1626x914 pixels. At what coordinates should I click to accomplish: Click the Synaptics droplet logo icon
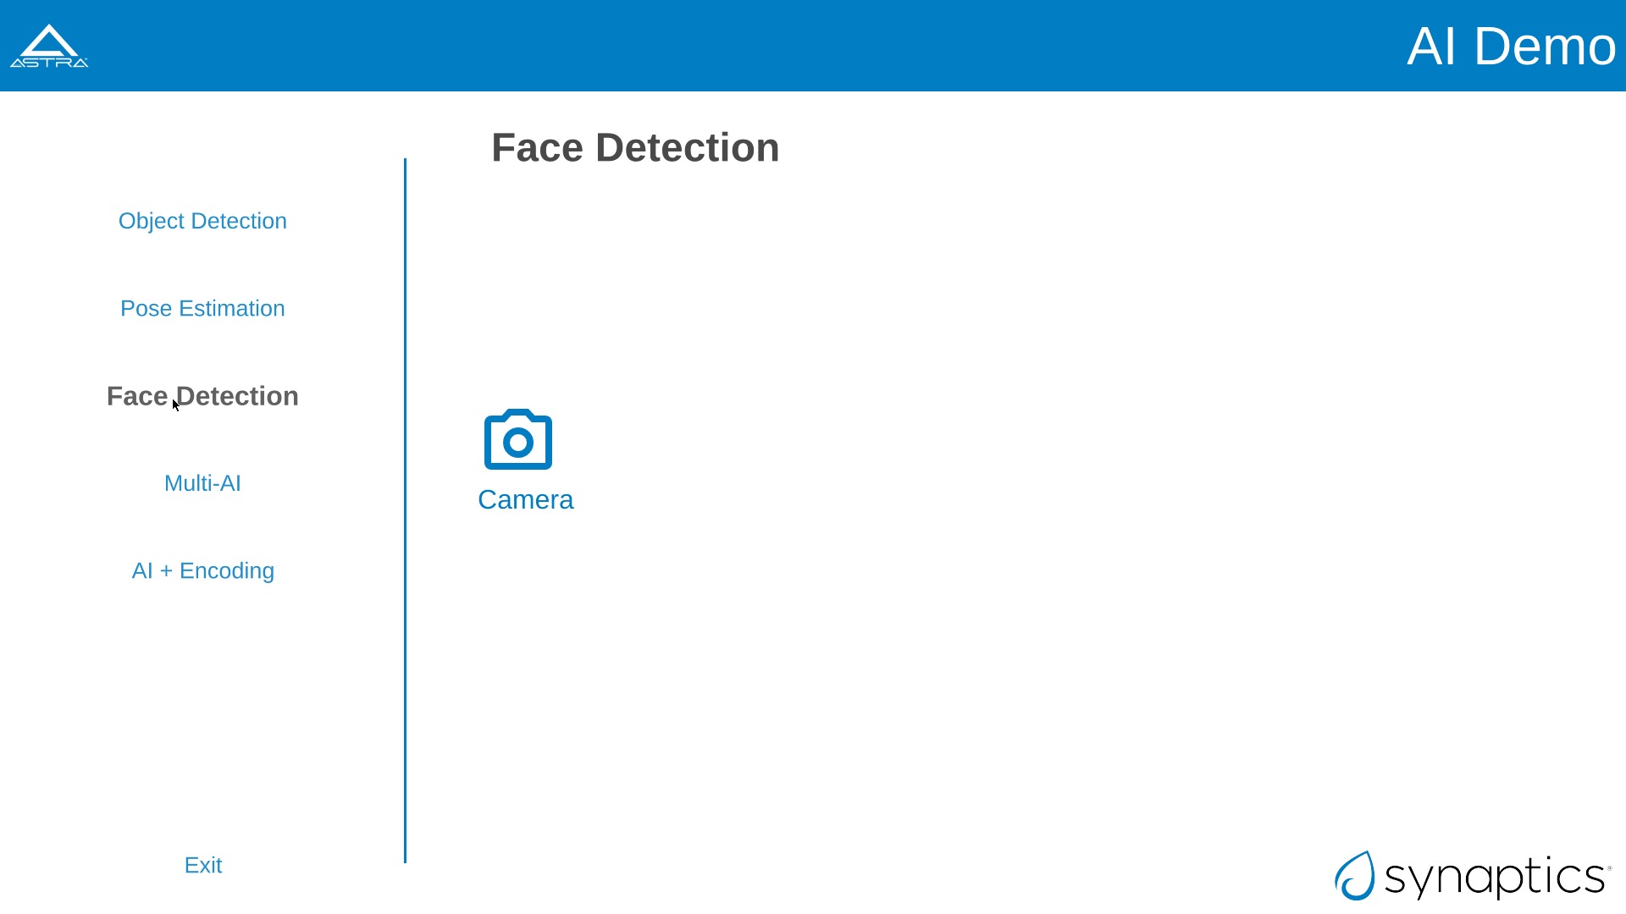(x=1354, y=876)
